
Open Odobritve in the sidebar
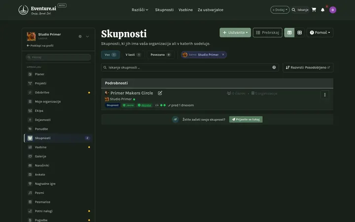tap(58, 92)
